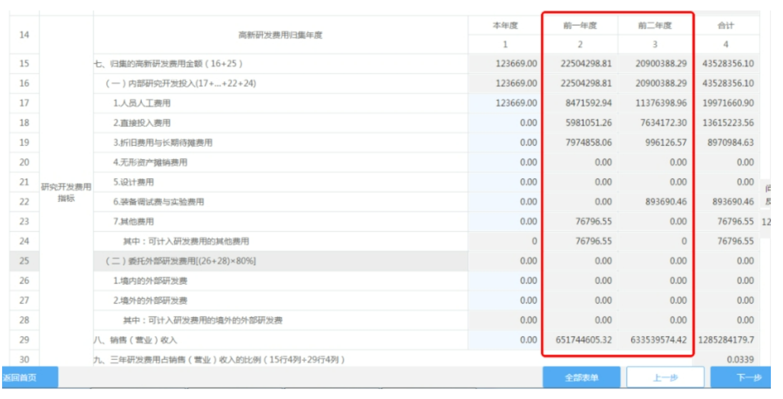Click the 前二年度 value 996126.57
Viewport: 783px width, 399px height.
666,142
